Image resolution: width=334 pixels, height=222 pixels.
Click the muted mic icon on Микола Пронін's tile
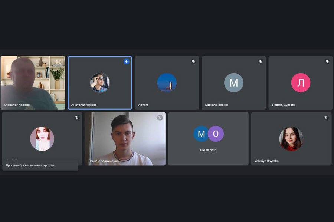click(260, 62)
